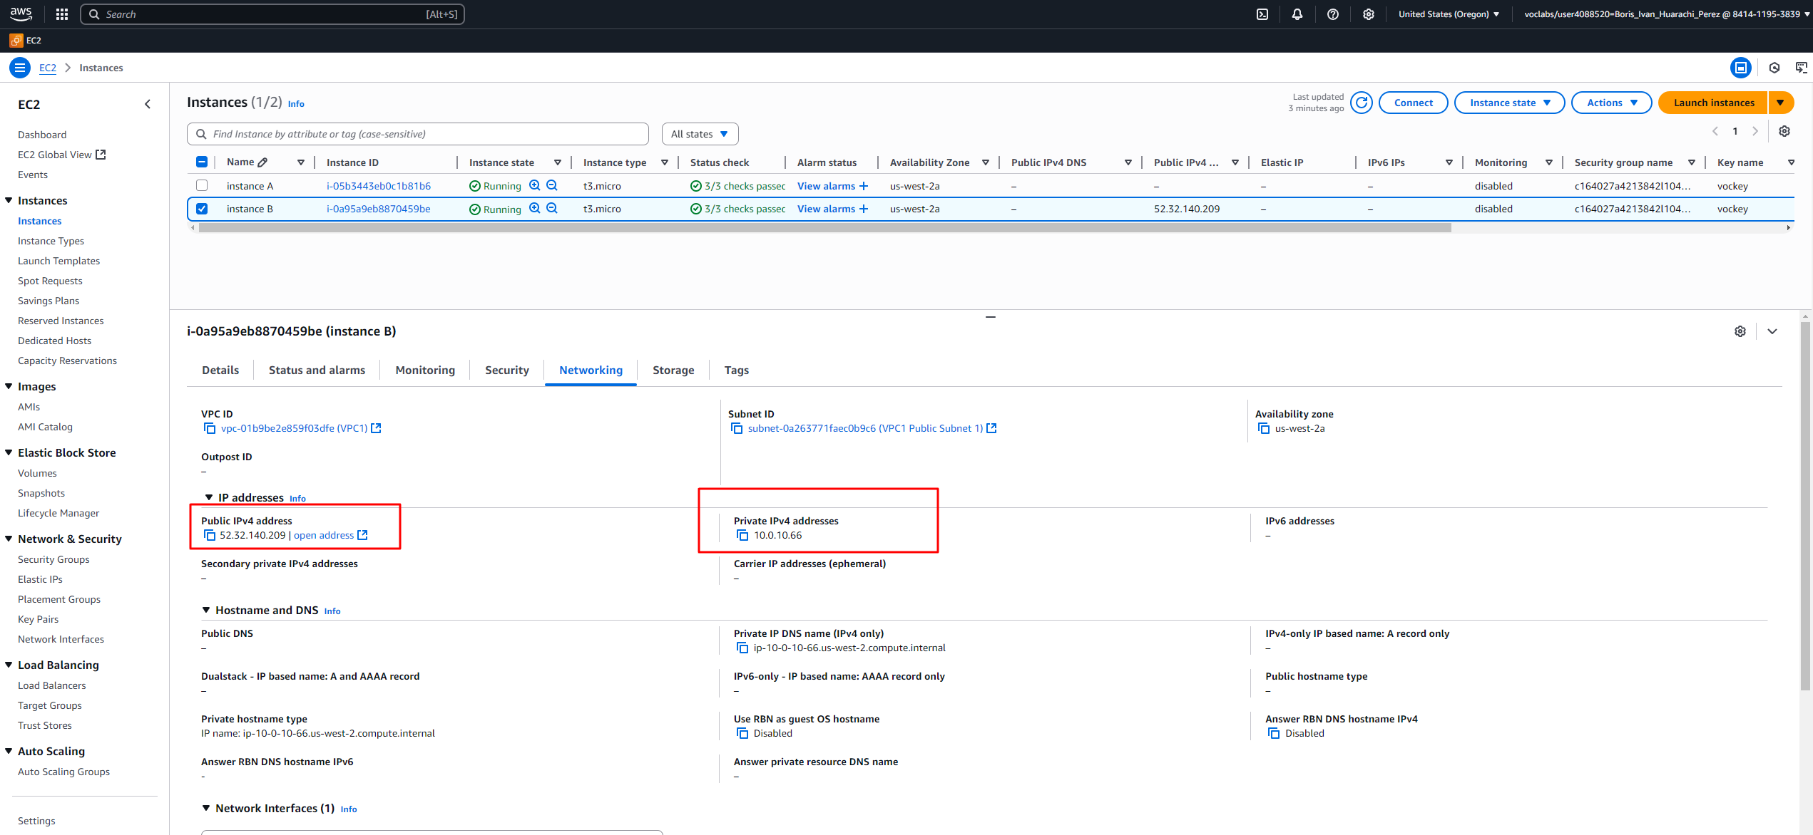Open the help question mark menu

[1332, 14]
